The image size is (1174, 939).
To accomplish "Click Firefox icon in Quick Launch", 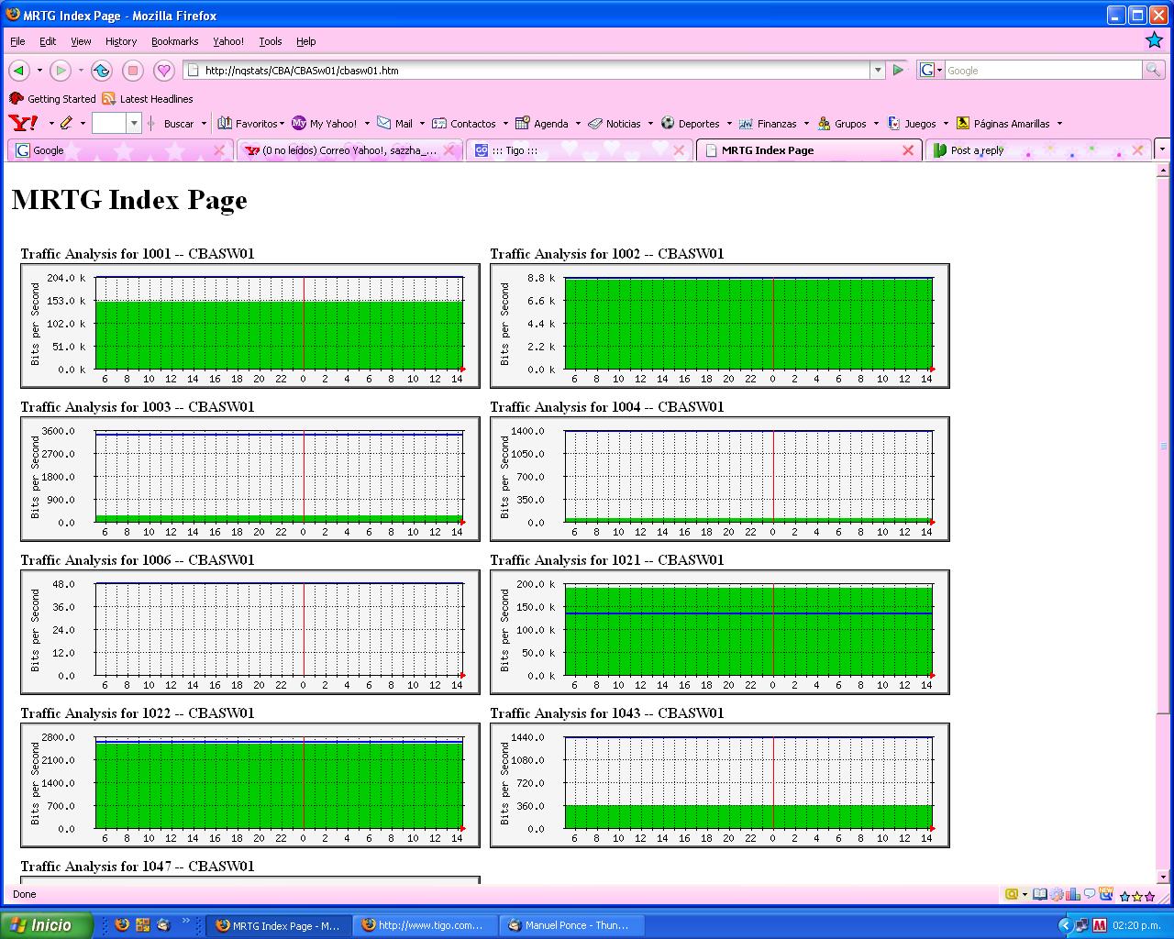I will pyautogui.click(x=122, y=925).
